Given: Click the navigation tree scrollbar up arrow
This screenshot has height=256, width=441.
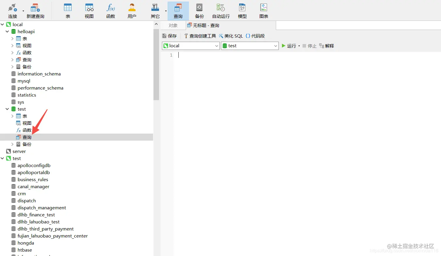Looking at the screenshot, I should 156,24.
